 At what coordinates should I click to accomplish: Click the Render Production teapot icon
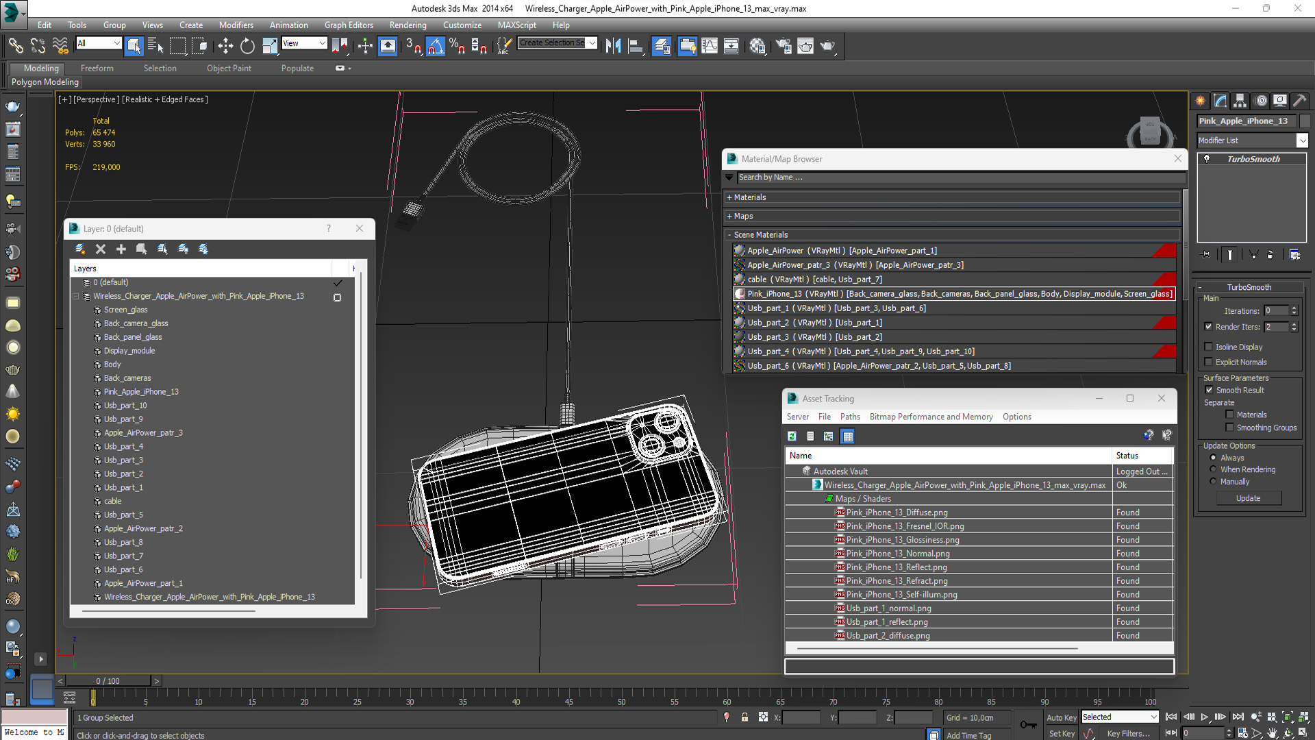tap(828, 46)
